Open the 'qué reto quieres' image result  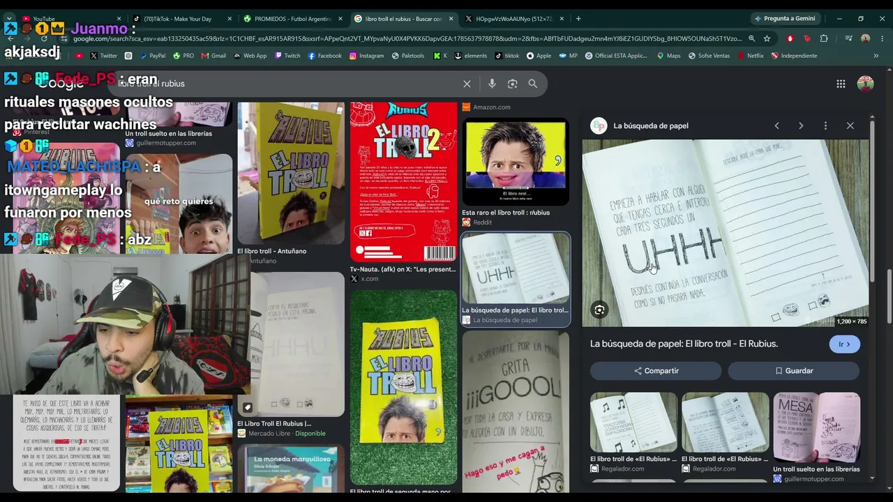(179, 204)
